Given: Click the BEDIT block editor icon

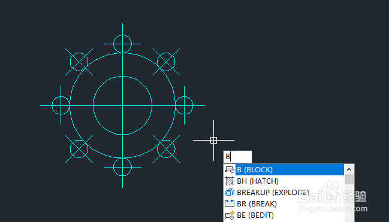Looking at the screenshot, I should (x=230, y=215).
